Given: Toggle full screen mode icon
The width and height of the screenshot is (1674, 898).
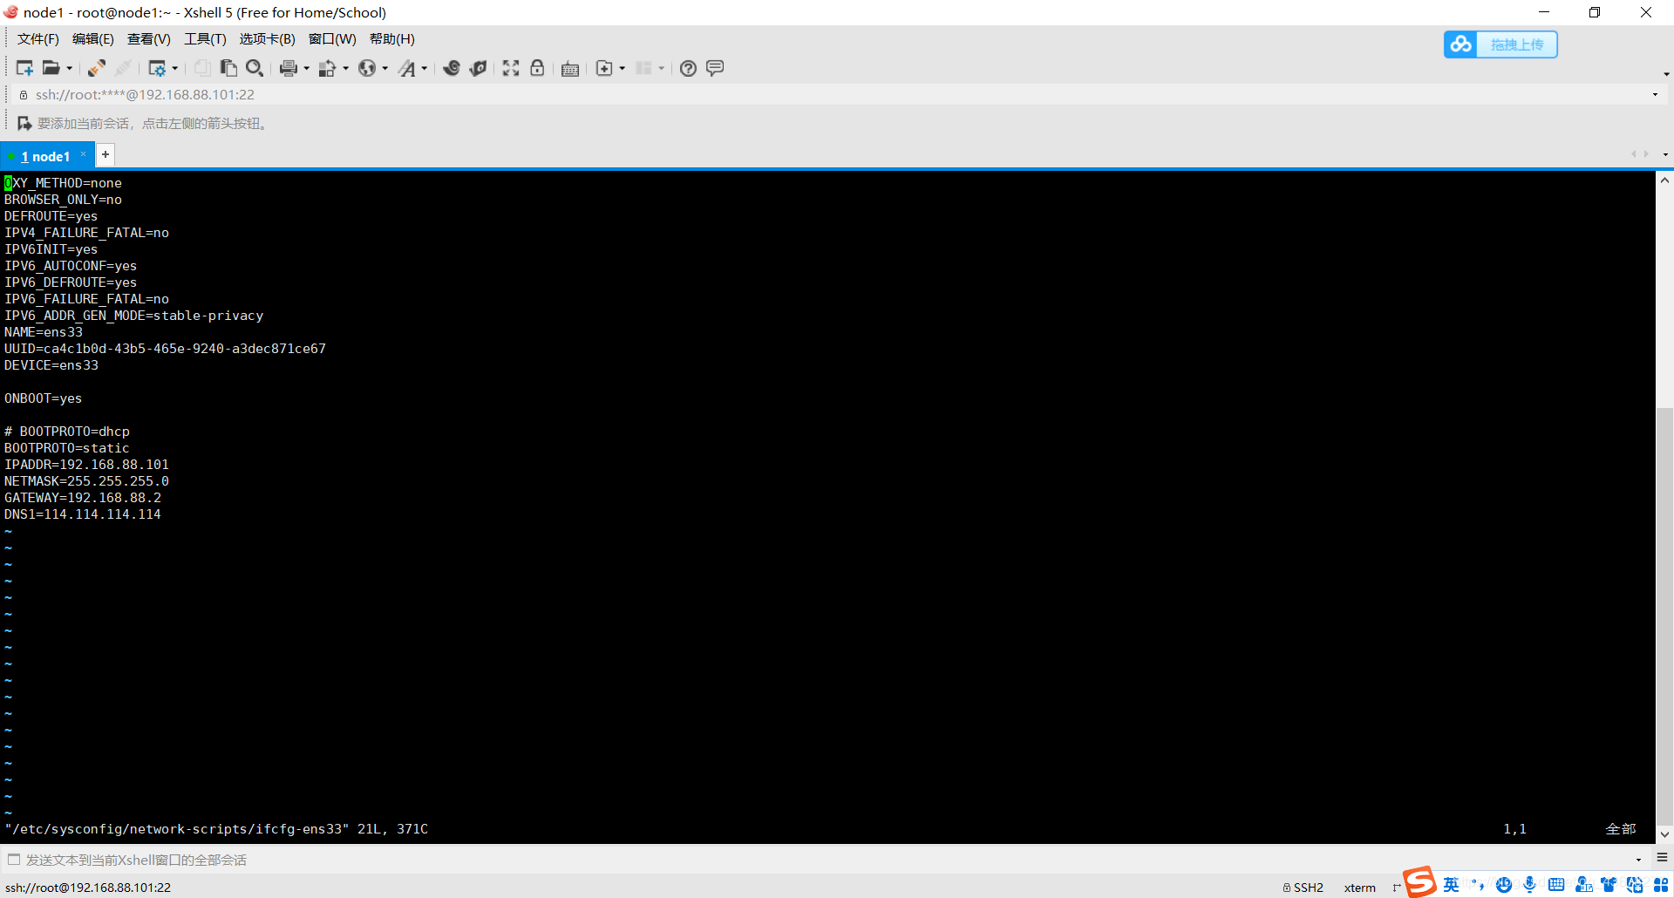Looking at the screenshot, I should [511, 68].
